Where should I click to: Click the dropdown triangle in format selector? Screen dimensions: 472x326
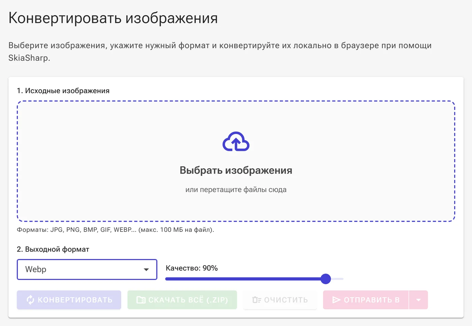tap(146, 269)
